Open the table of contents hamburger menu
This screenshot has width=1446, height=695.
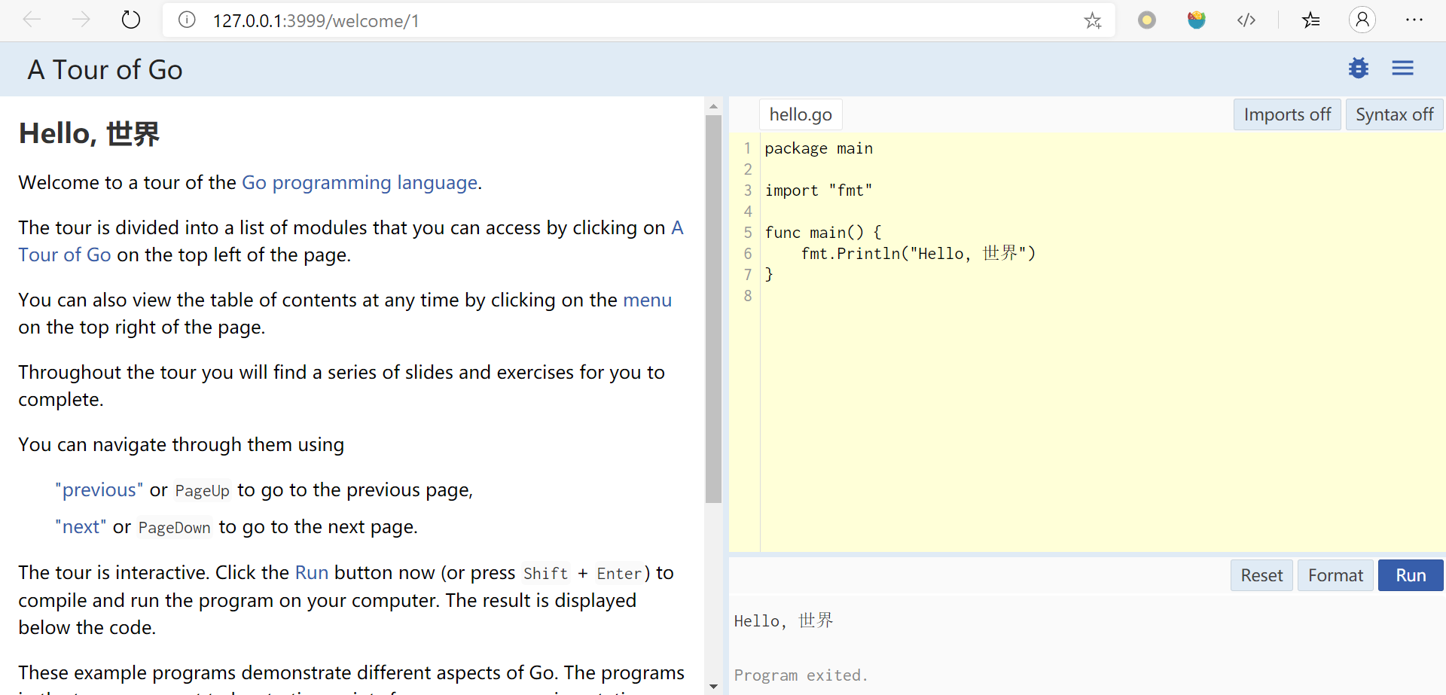[x=1402, y=69]
